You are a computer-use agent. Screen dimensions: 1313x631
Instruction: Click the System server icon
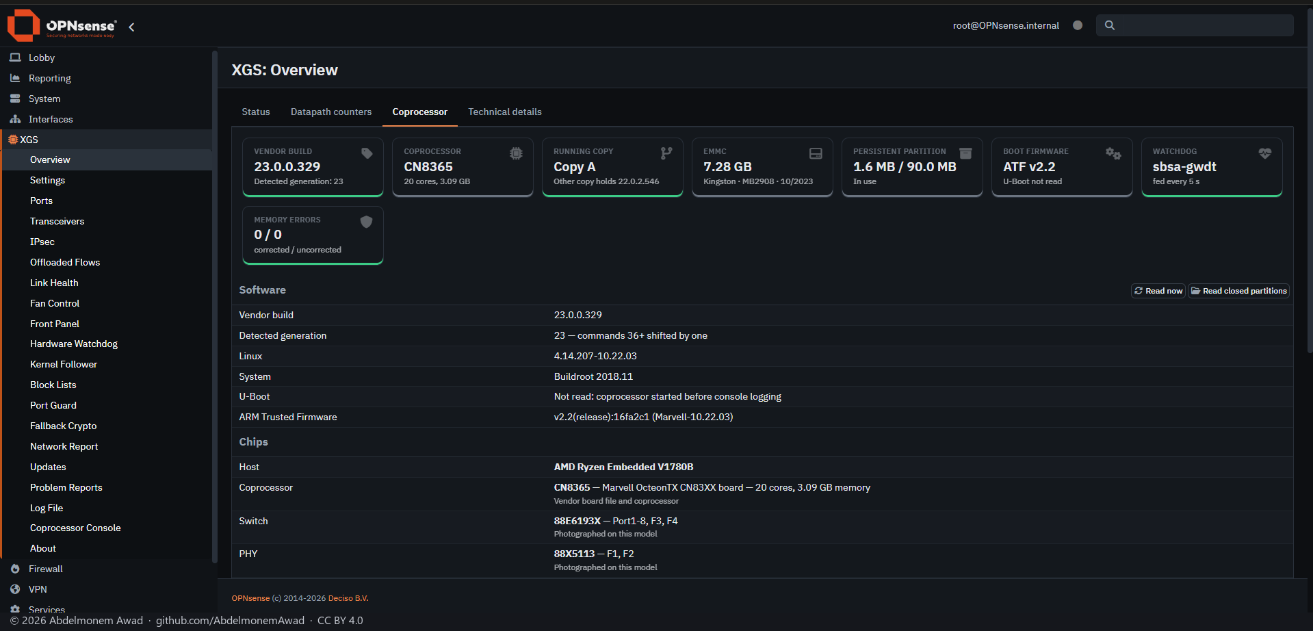click(x=15, y=99)
